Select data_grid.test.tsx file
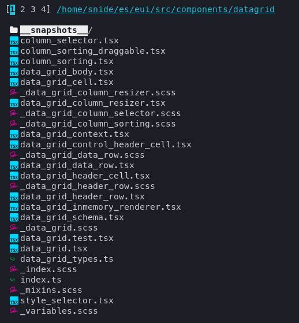Image resolution: width=299 pixels, height=323 pixels. pyautogui.click(x=67, y=238)
